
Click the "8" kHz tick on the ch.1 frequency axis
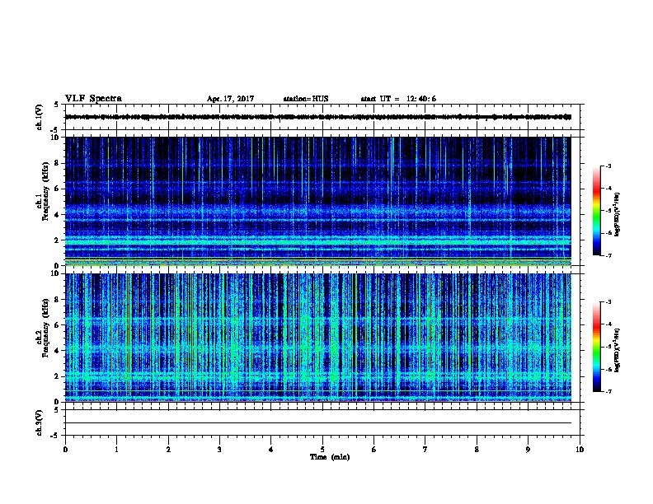58,163
